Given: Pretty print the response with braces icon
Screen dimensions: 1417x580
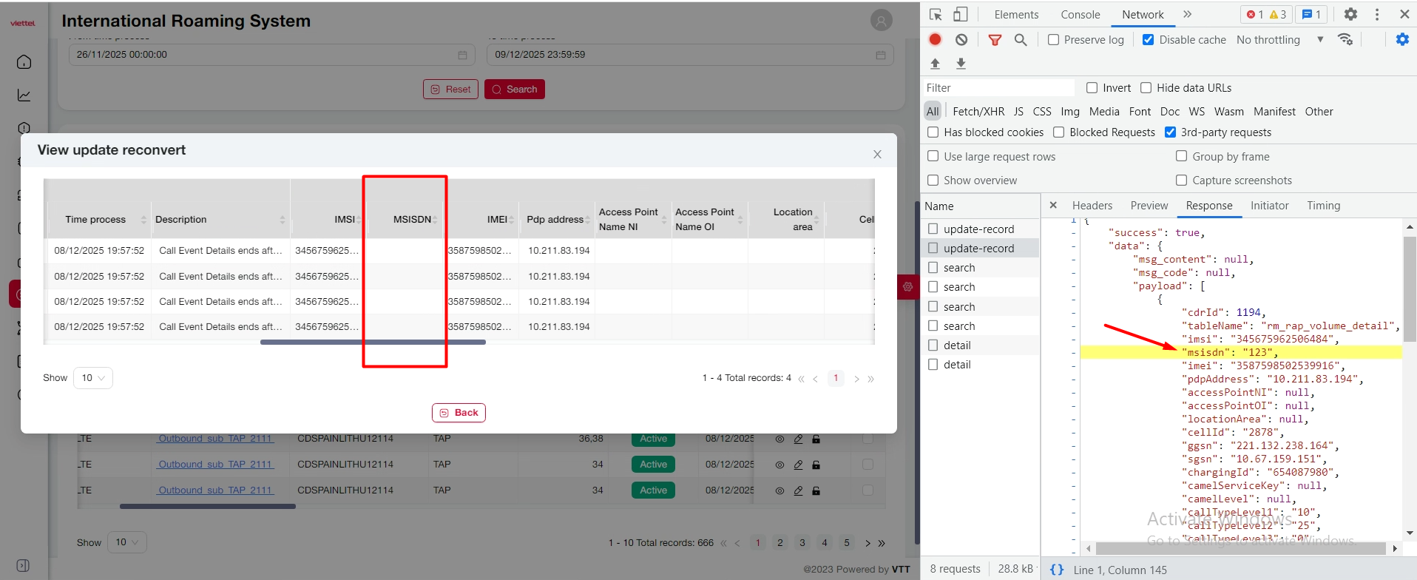Looking at the screenshot, I should click(x=1057, y=570).
